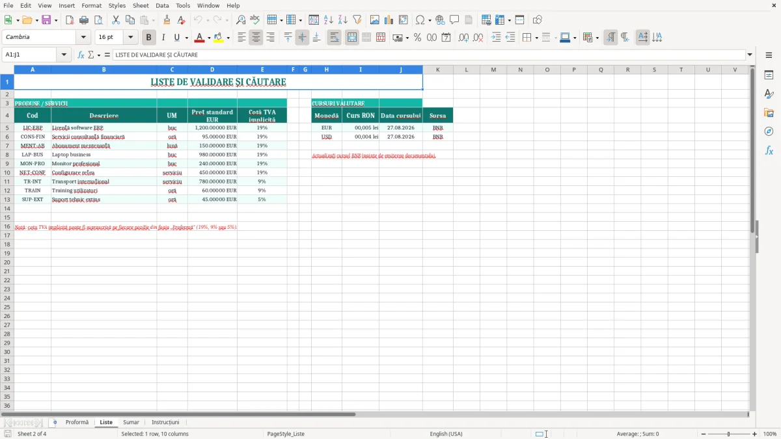Click the zoom out minus button

pyautogui.click(x=704, y=434)
